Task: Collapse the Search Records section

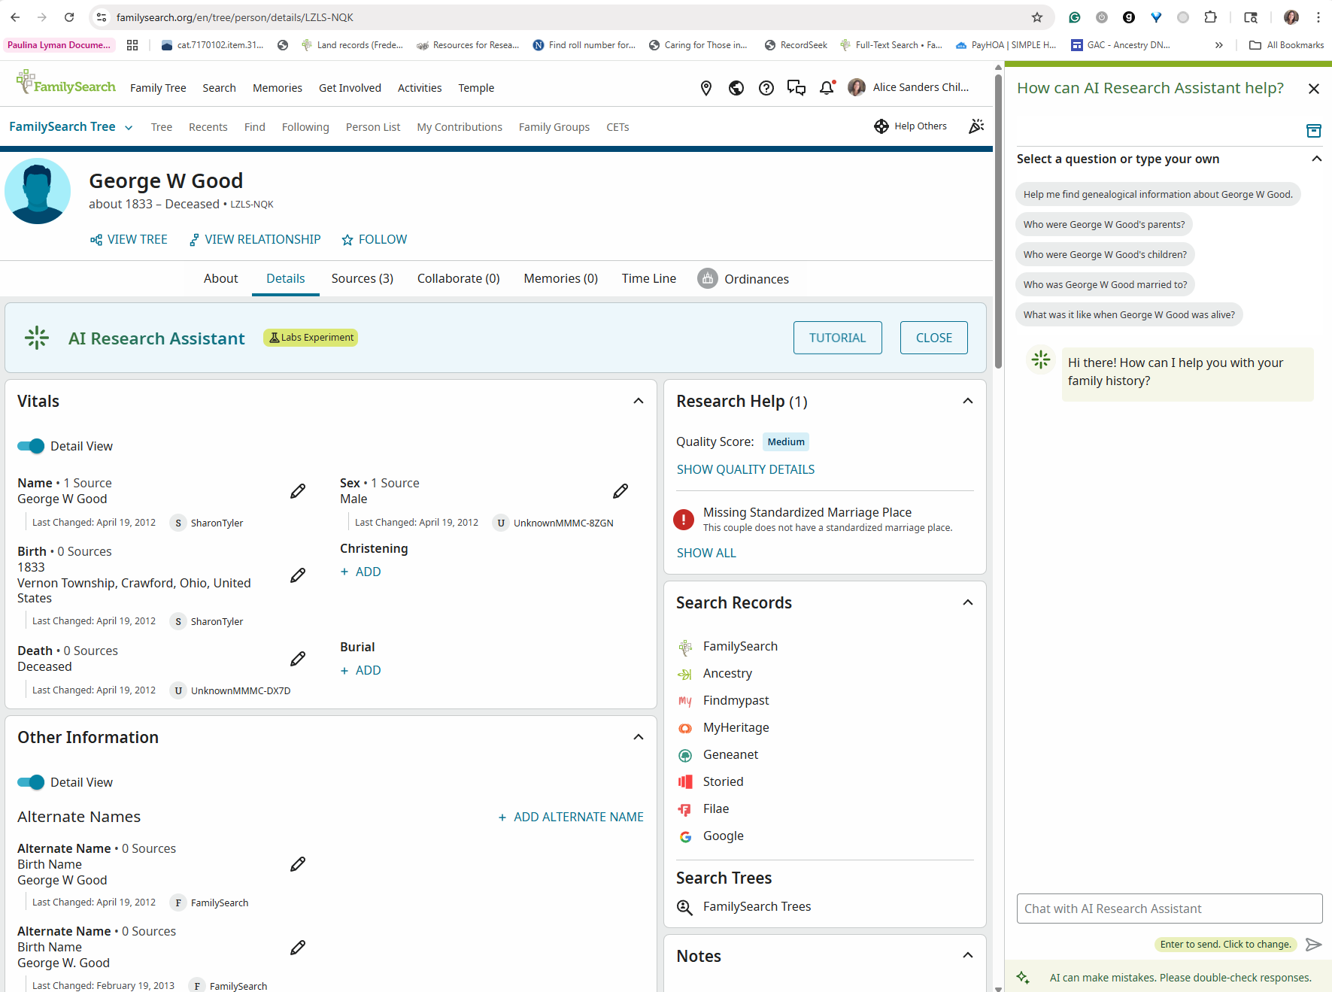Action: tap(967, 602)
